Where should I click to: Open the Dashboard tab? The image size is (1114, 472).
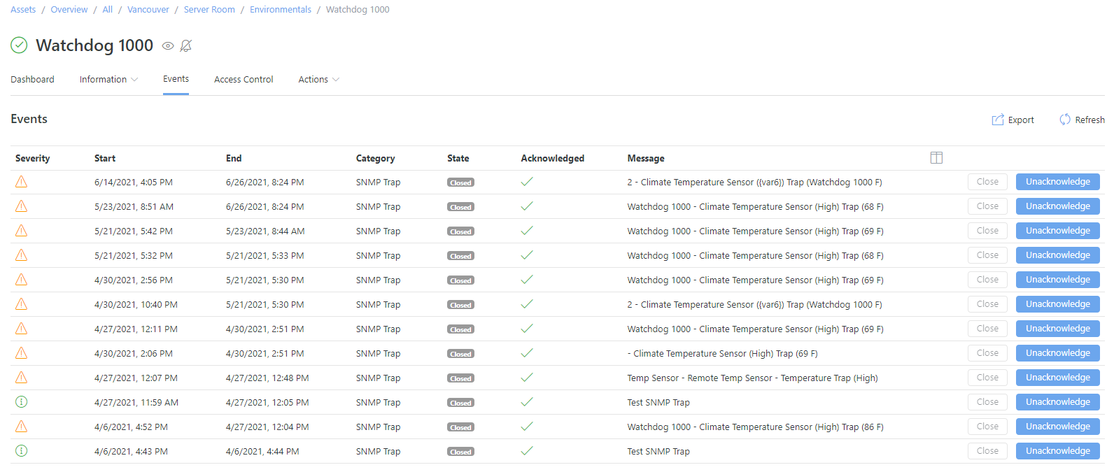click(x=32, y=80)
